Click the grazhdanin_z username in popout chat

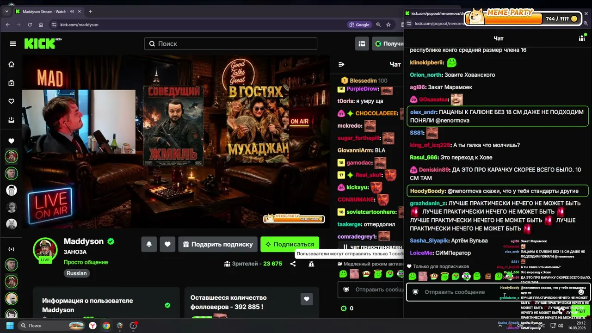click(427, 203)
